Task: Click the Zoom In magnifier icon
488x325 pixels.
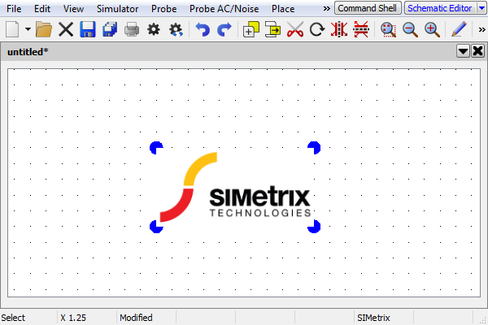Action: pos(432,30)
